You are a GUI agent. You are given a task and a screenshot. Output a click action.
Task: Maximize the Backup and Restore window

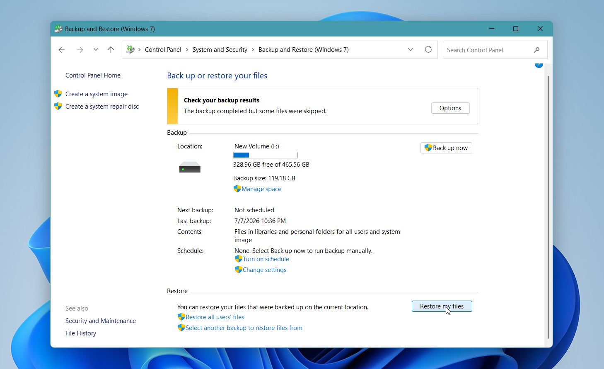click(x=516, y=29)
